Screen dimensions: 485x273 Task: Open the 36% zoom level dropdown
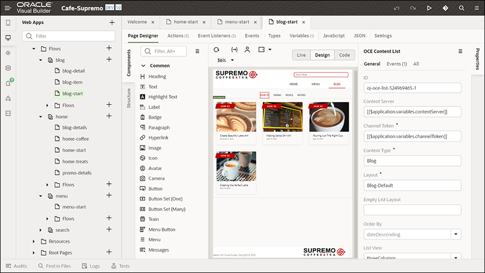[232, 60]
